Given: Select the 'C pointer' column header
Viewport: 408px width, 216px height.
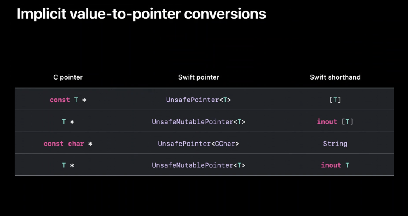Looking at the screenshot, I should click(x=68, y=77).
